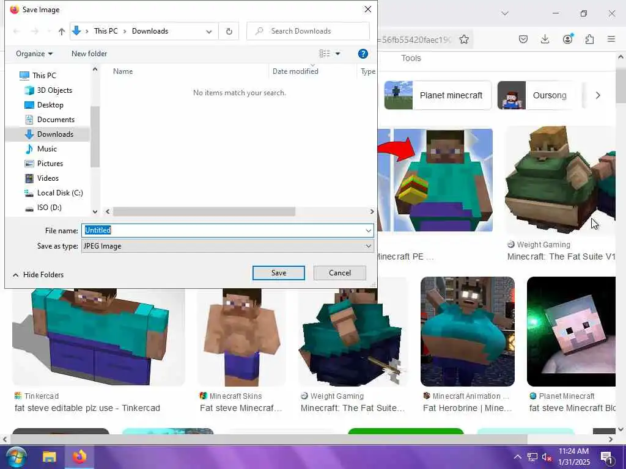Open Windows Start button
Screen dimensions: 626x469
(16, 457)
